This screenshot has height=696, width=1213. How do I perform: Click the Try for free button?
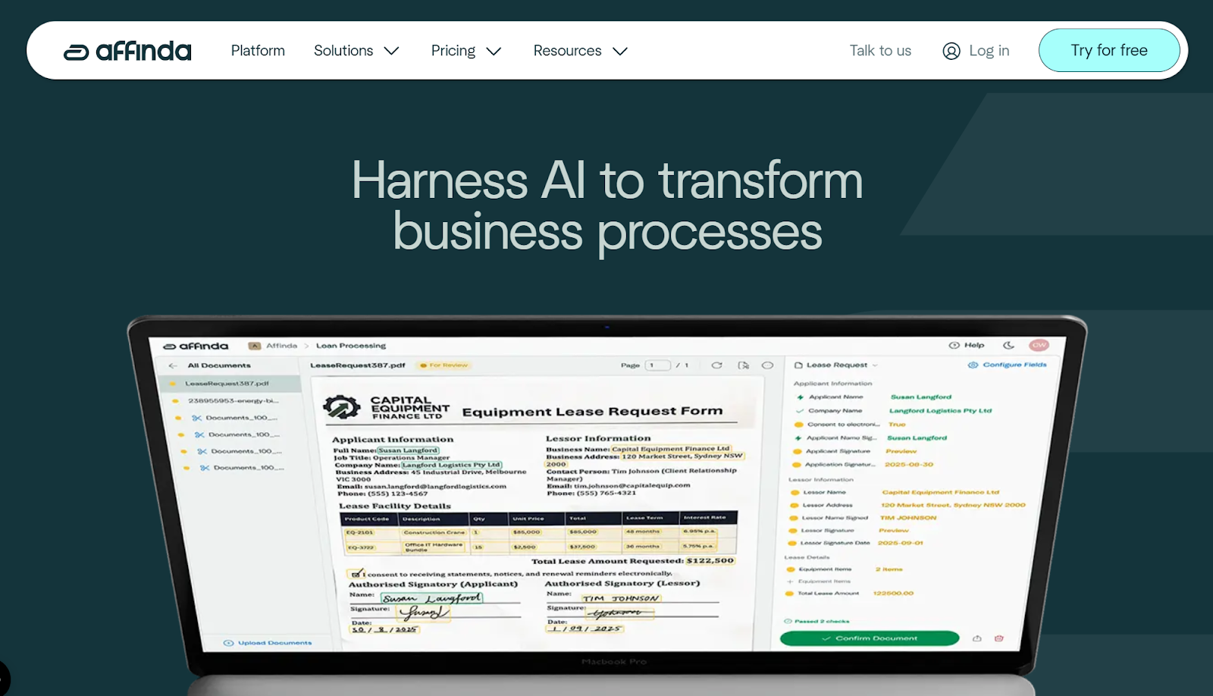coord(1109,50)
